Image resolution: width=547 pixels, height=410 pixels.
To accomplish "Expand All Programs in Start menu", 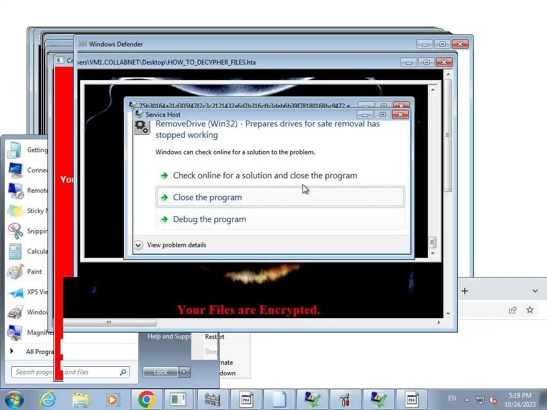I will [x=32, y=351].
